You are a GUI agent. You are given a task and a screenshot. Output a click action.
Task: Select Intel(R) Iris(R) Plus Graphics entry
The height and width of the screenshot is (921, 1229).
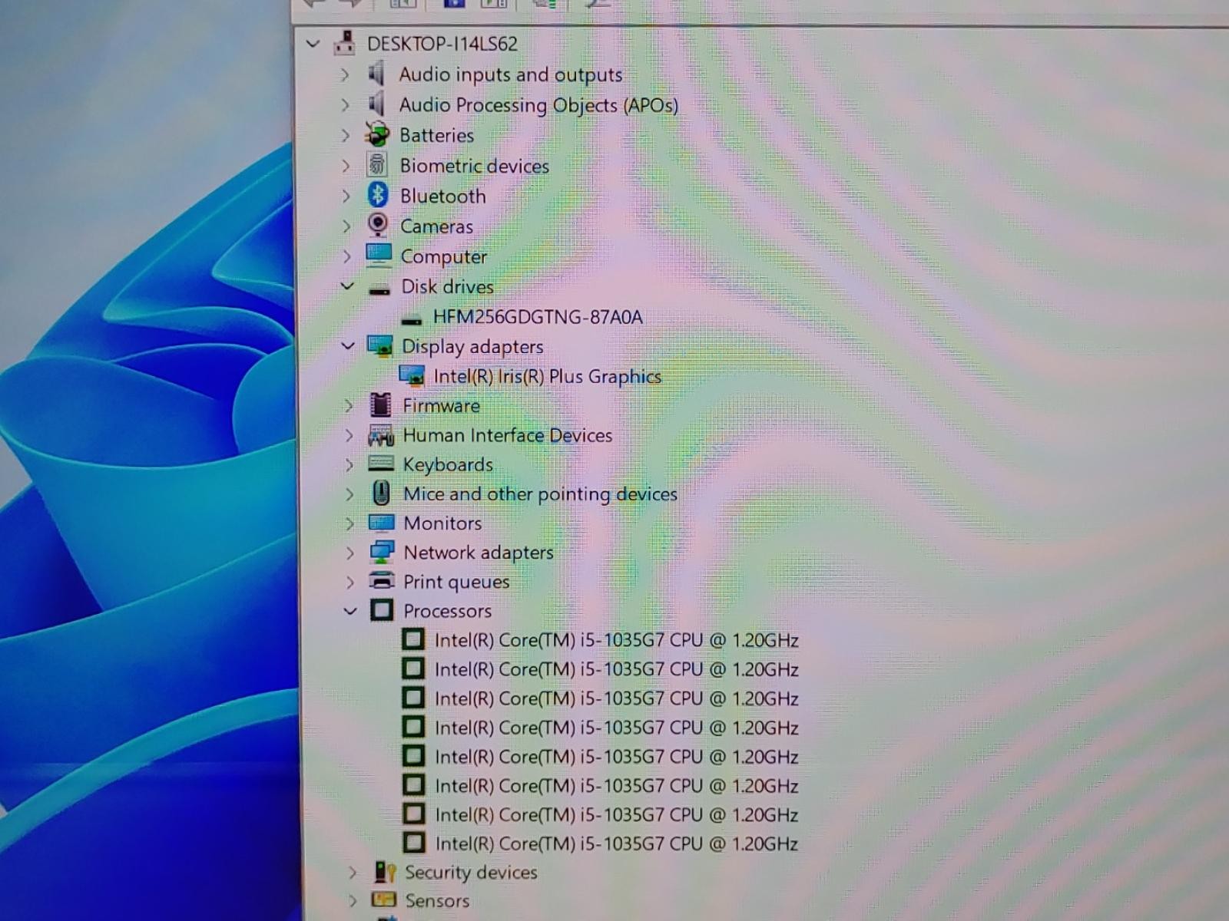[548, 376]
